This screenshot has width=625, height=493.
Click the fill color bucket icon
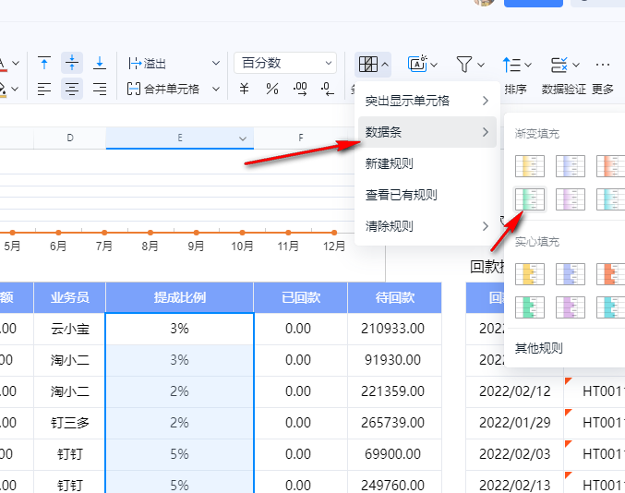[x=3, y=89]
